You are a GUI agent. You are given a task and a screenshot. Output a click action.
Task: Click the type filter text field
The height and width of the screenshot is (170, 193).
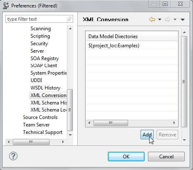(x=36, y=19)
